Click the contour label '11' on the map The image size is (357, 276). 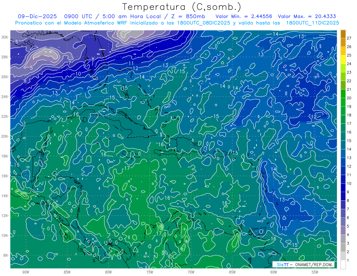(x=131, y=63)
